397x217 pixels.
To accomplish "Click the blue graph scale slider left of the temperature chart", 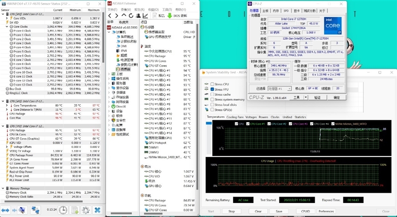I will click(x=209, y=123).
